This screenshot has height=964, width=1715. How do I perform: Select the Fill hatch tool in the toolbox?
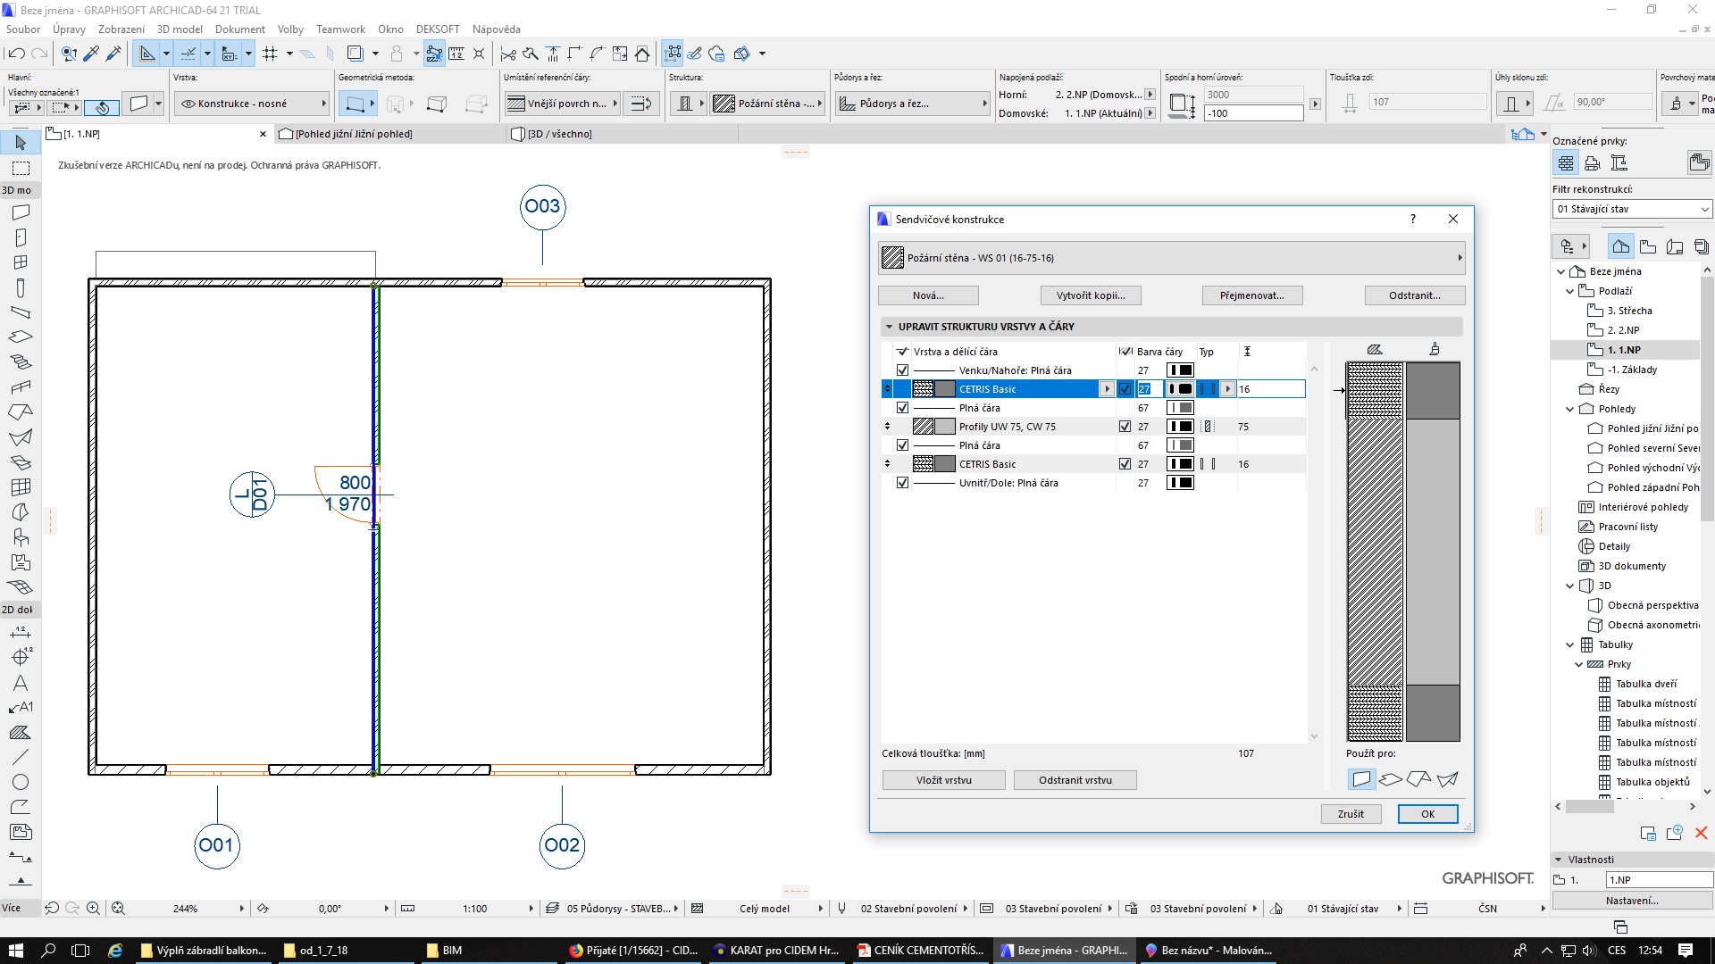click(21, 732)
